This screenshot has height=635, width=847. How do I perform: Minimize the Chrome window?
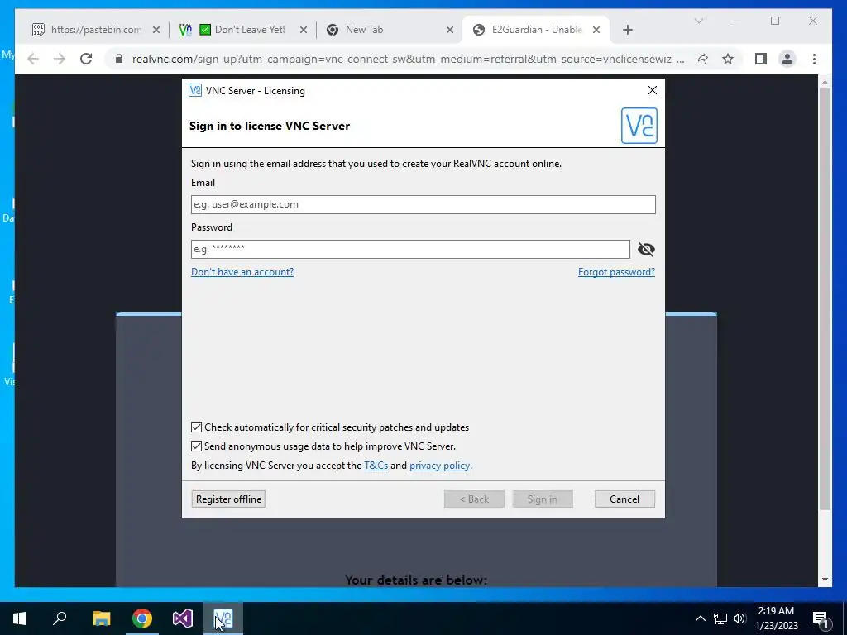[x=737, y=21]
